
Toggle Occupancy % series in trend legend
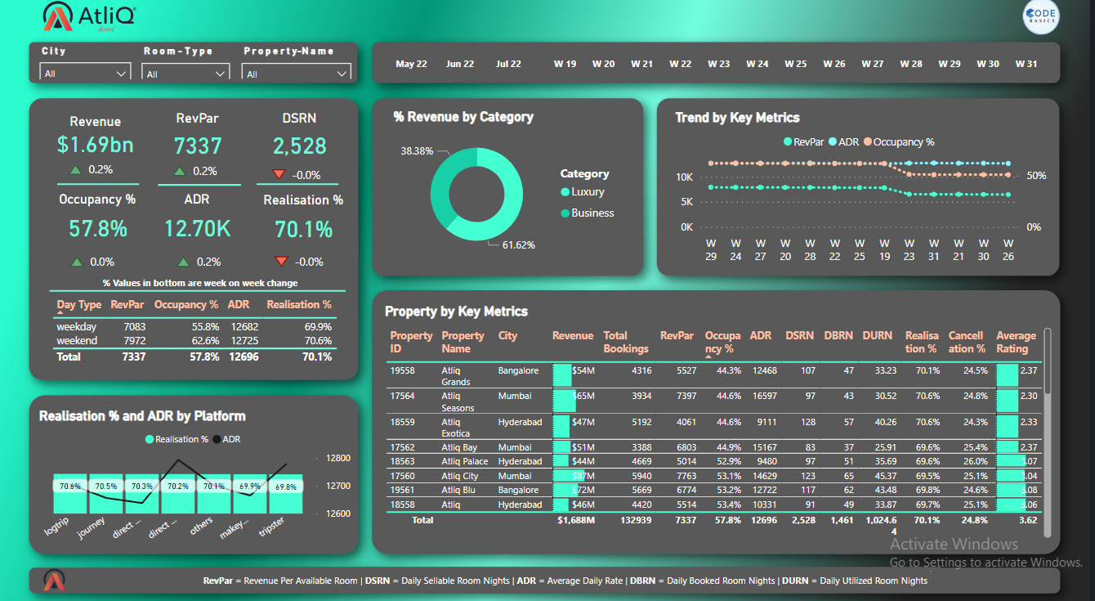898,142
